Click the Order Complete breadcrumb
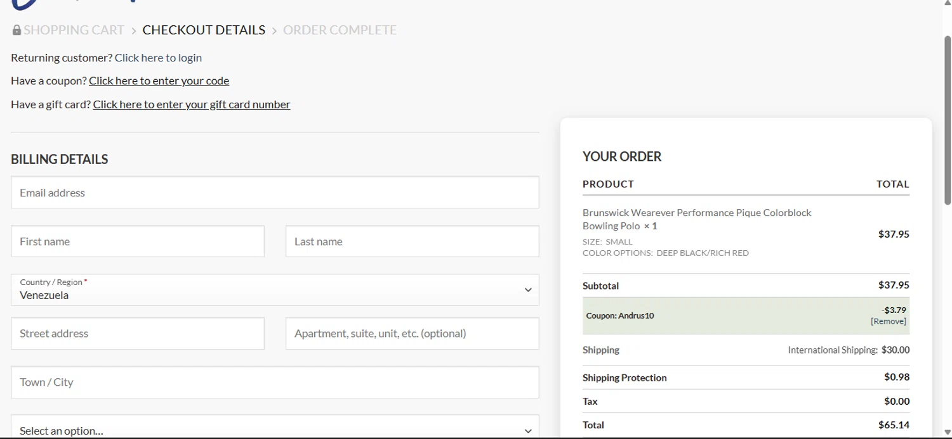The width and height of the screenshot is (952, 439). click(340, 30)
